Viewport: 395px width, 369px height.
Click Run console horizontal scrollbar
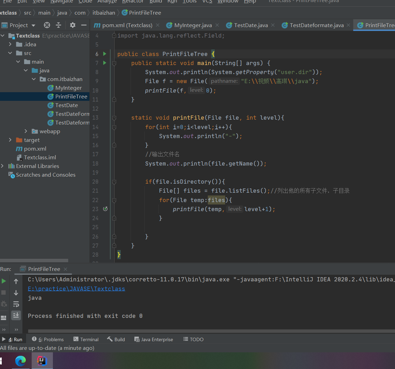tap(211, 331)
